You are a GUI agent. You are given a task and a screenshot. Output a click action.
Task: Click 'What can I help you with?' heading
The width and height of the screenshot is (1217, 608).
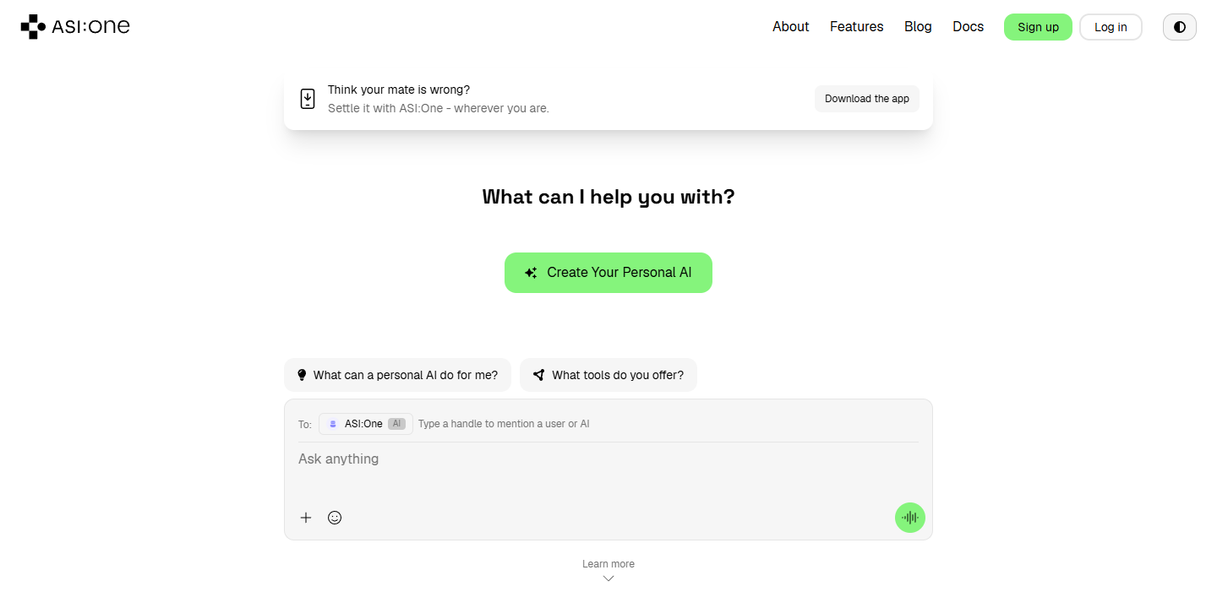[608, 197]
